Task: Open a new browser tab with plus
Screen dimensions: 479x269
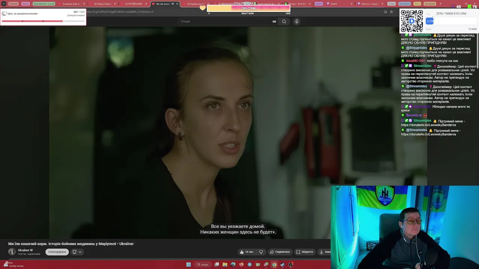Action: 440,4
